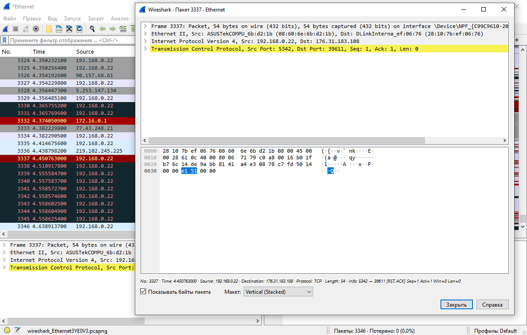Expand Internet Protocol Version 4 in the dialog
527x335 pixels.
pyautogui.click(x=145, y=41)
